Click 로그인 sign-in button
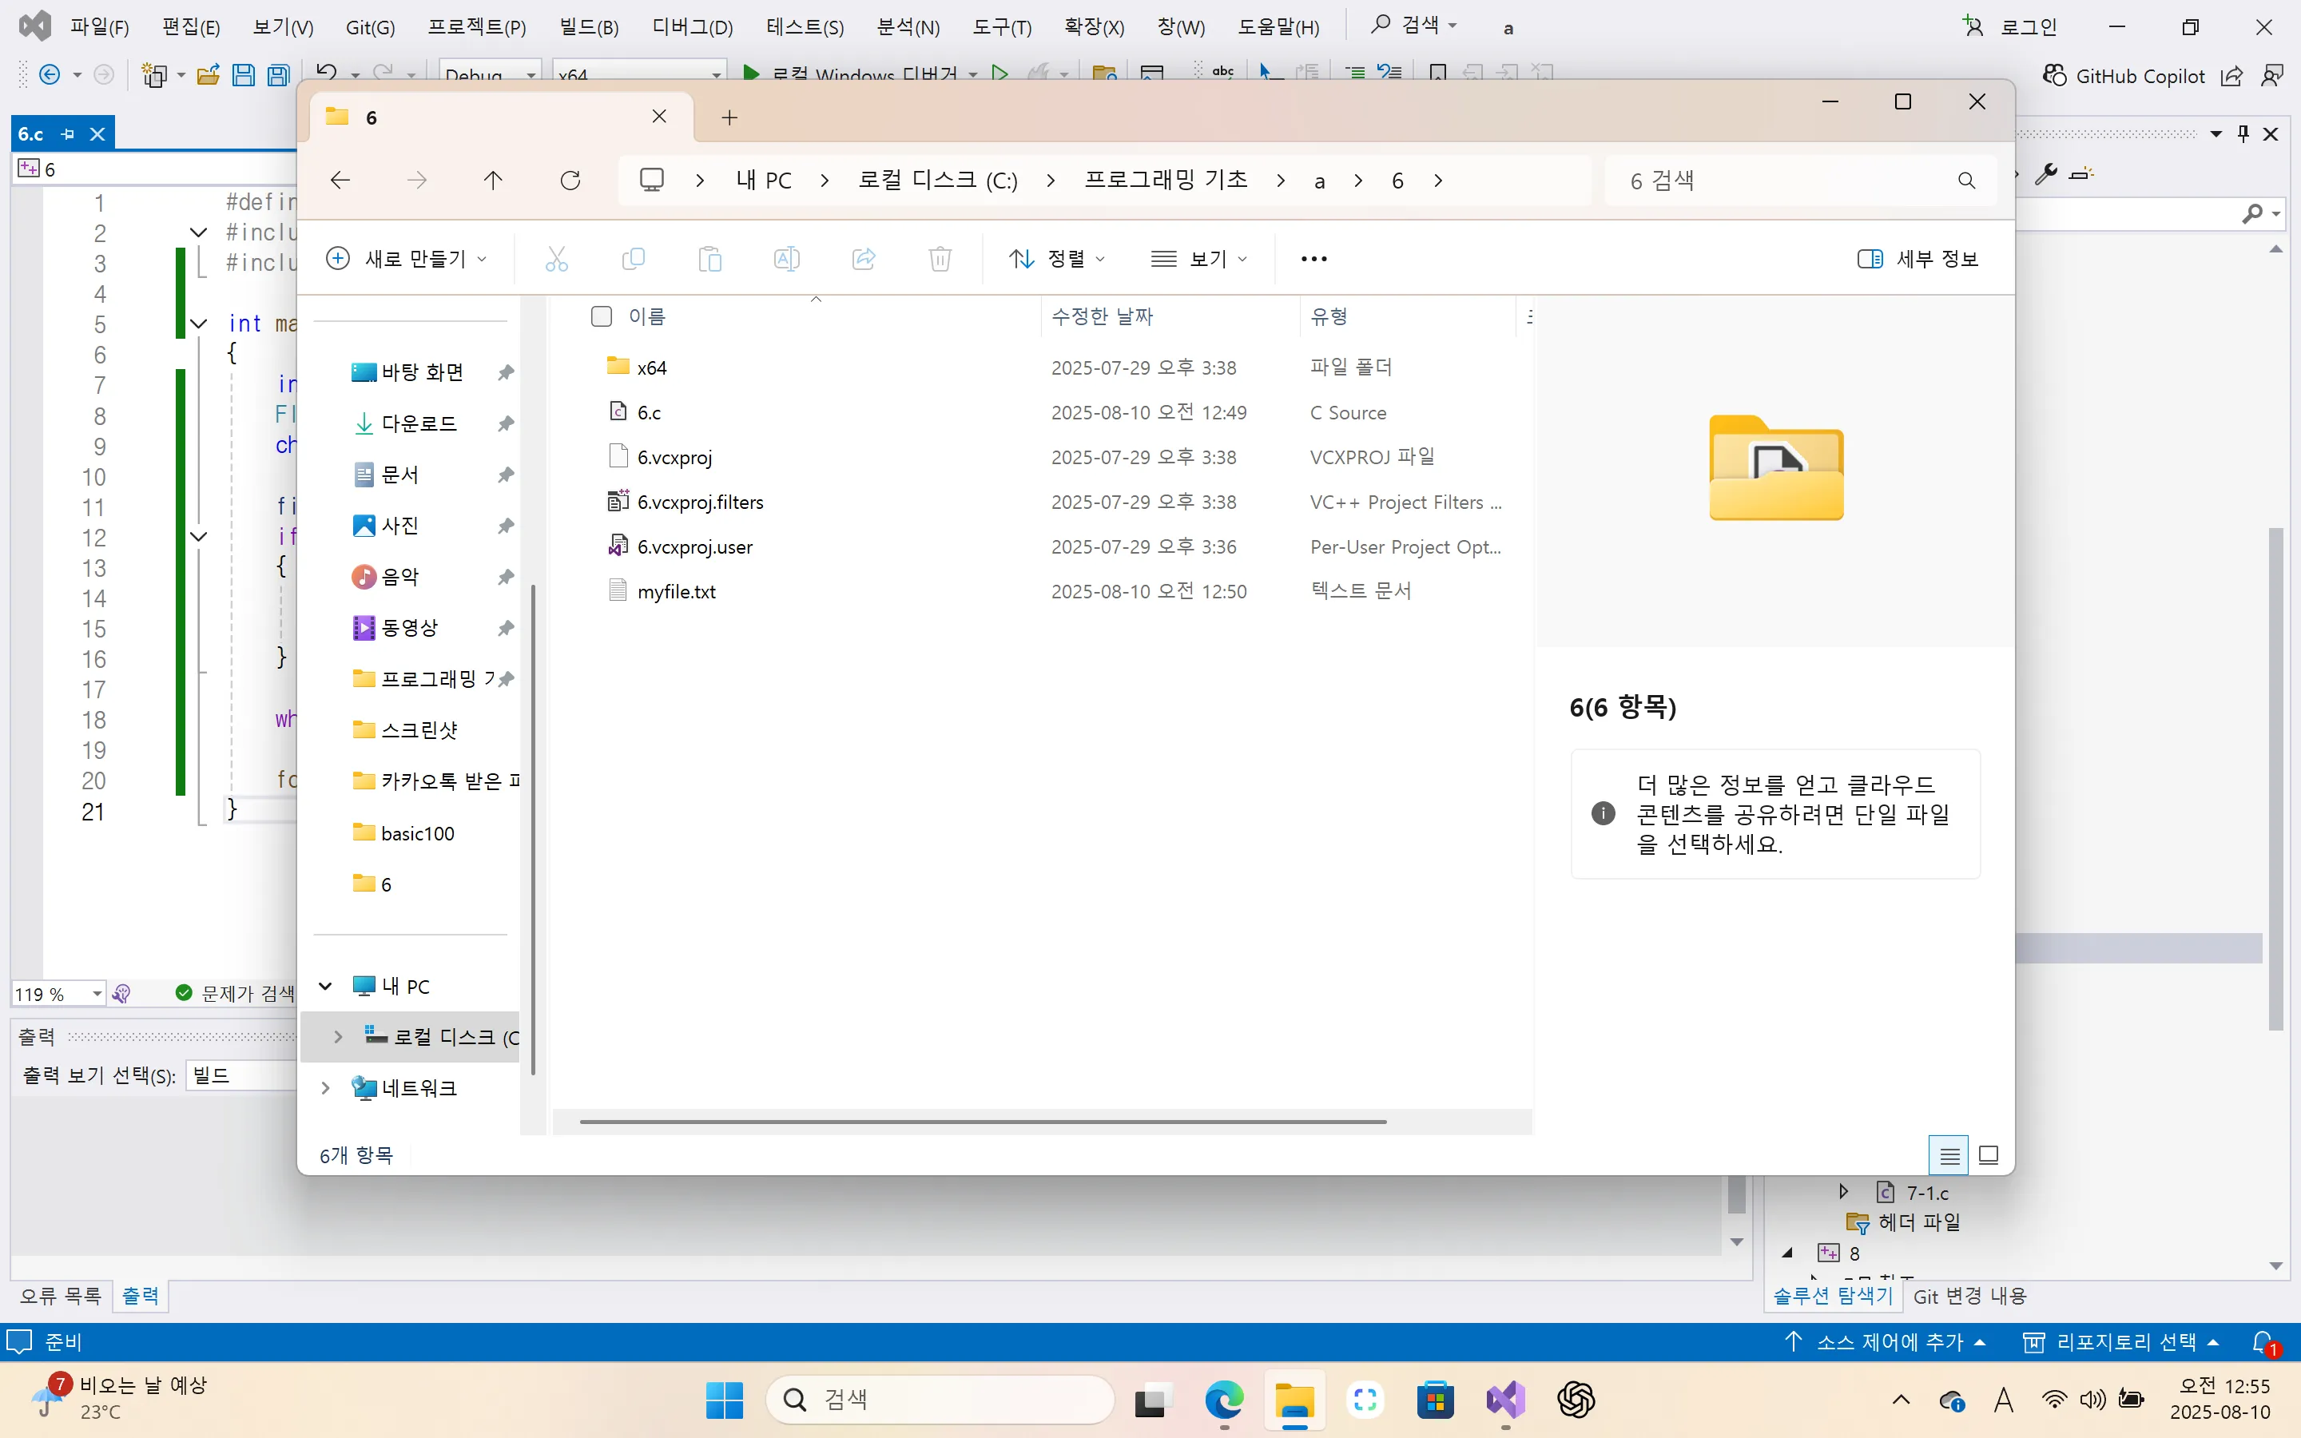This screenshot has width=2301, height=1438. tap(2011, 26)
